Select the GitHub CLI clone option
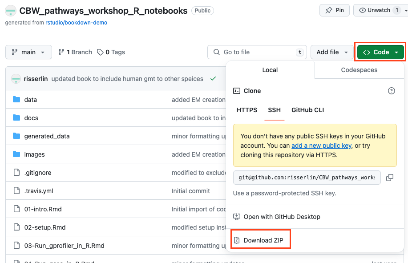This screenshot has width=408, height=263. coord(308,110)
